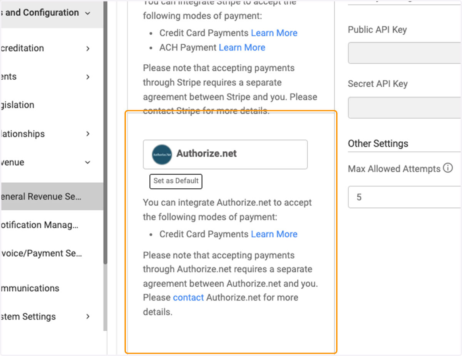Click the contact Authorize.net link
This screenshot has height=356, width=462.
tap(188, 297)
